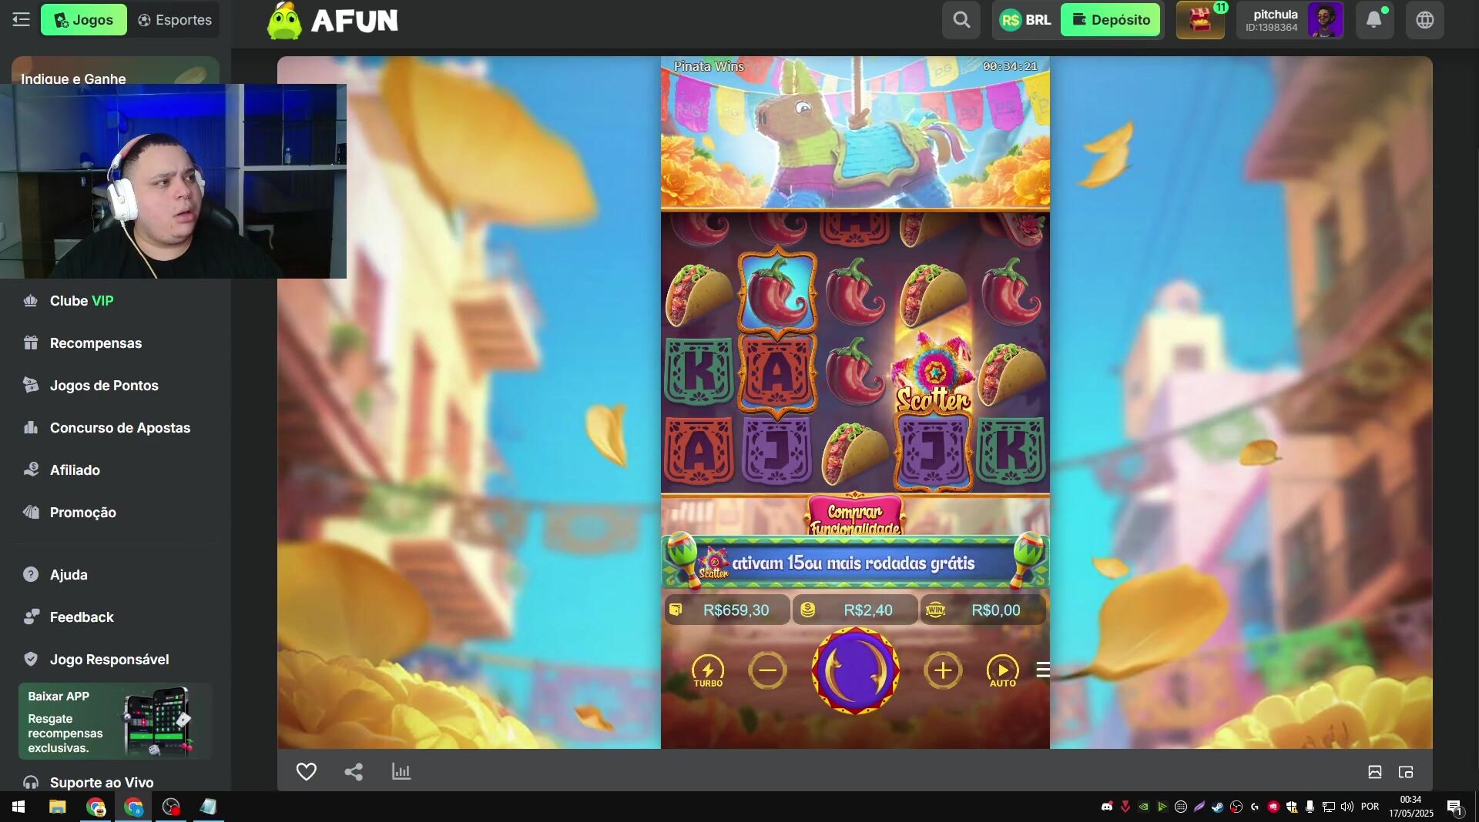Image resolution: width=1479 pixels, height=822 pixels.
Task: Open the Windows action center notifications
Action: point(1454,807)
